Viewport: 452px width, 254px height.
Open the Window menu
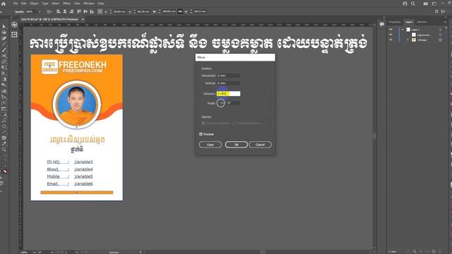click(x=89, y=4)
